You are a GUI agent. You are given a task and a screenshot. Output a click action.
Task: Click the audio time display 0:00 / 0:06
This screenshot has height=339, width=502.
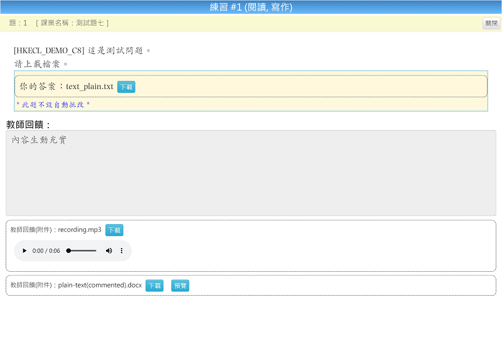coord(46,250)
